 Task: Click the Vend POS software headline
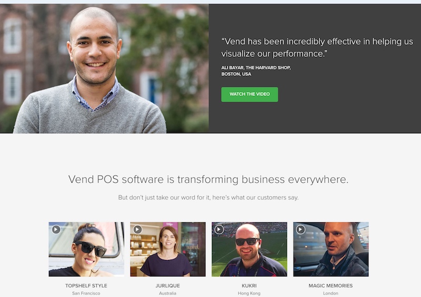[x=208, y=180]
